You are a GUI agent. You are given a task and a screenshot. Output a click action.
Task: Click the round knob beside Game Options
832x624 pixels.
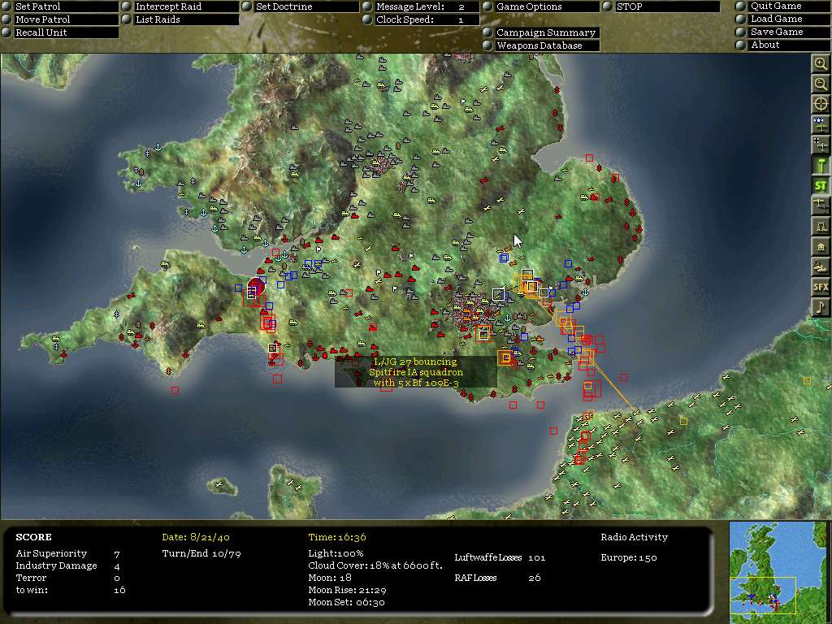(487, 6)
